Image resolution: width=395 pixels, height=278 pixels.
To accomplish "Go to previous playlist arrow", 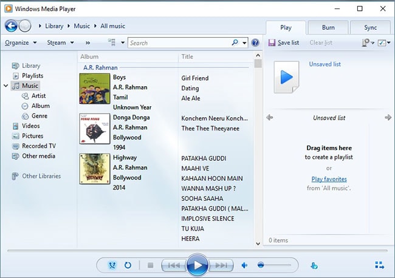I will tap(270, 118).
